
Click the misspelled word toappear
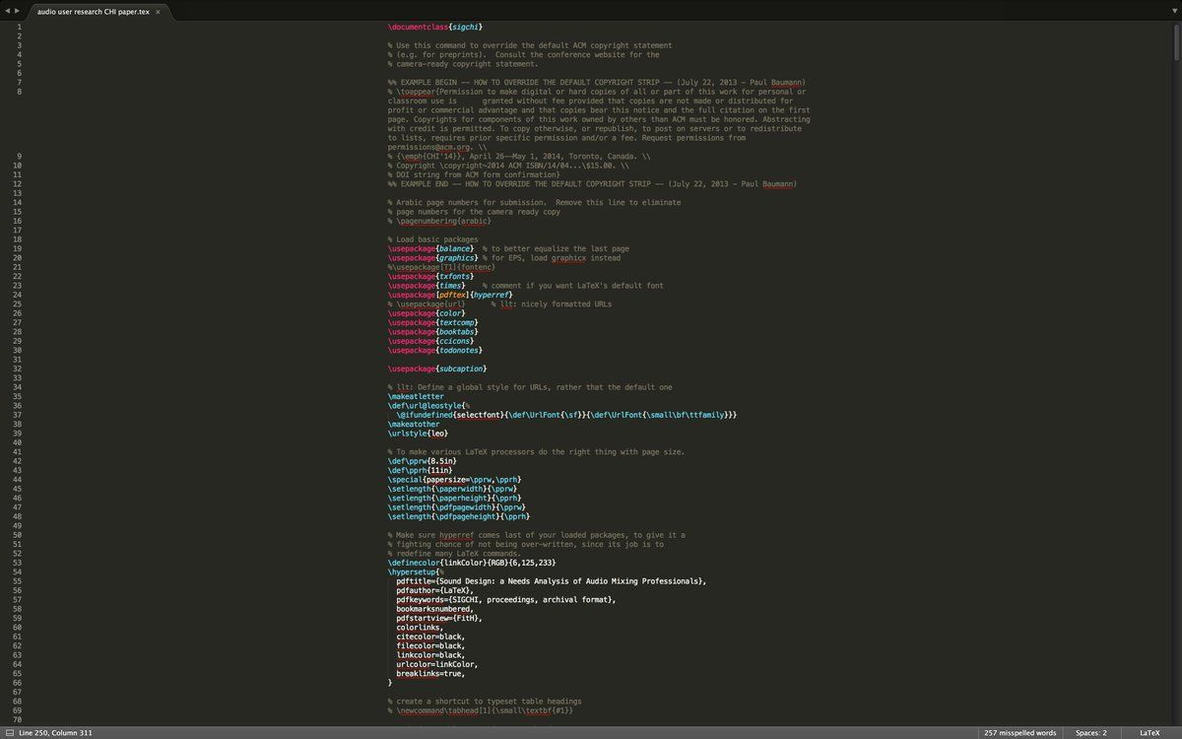[416, 92]
